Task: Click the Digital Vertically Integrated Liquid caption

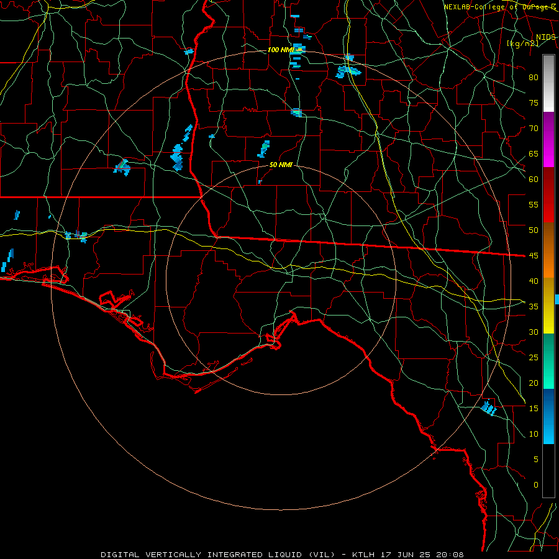Action: [x=282, y=555]
